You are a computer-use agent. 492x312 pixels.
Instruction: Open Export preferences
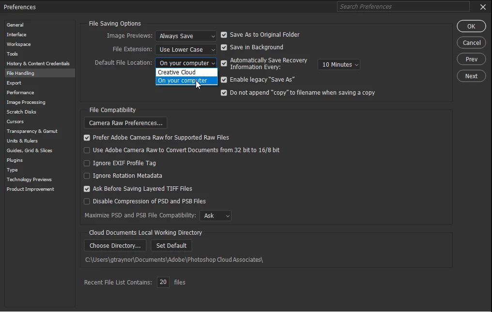point(14,83)
